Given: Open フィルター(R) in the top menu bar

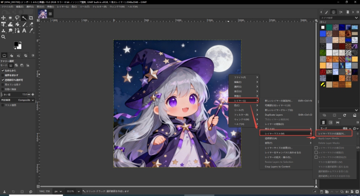Looking at the screenshot, I should click(99, 7).
